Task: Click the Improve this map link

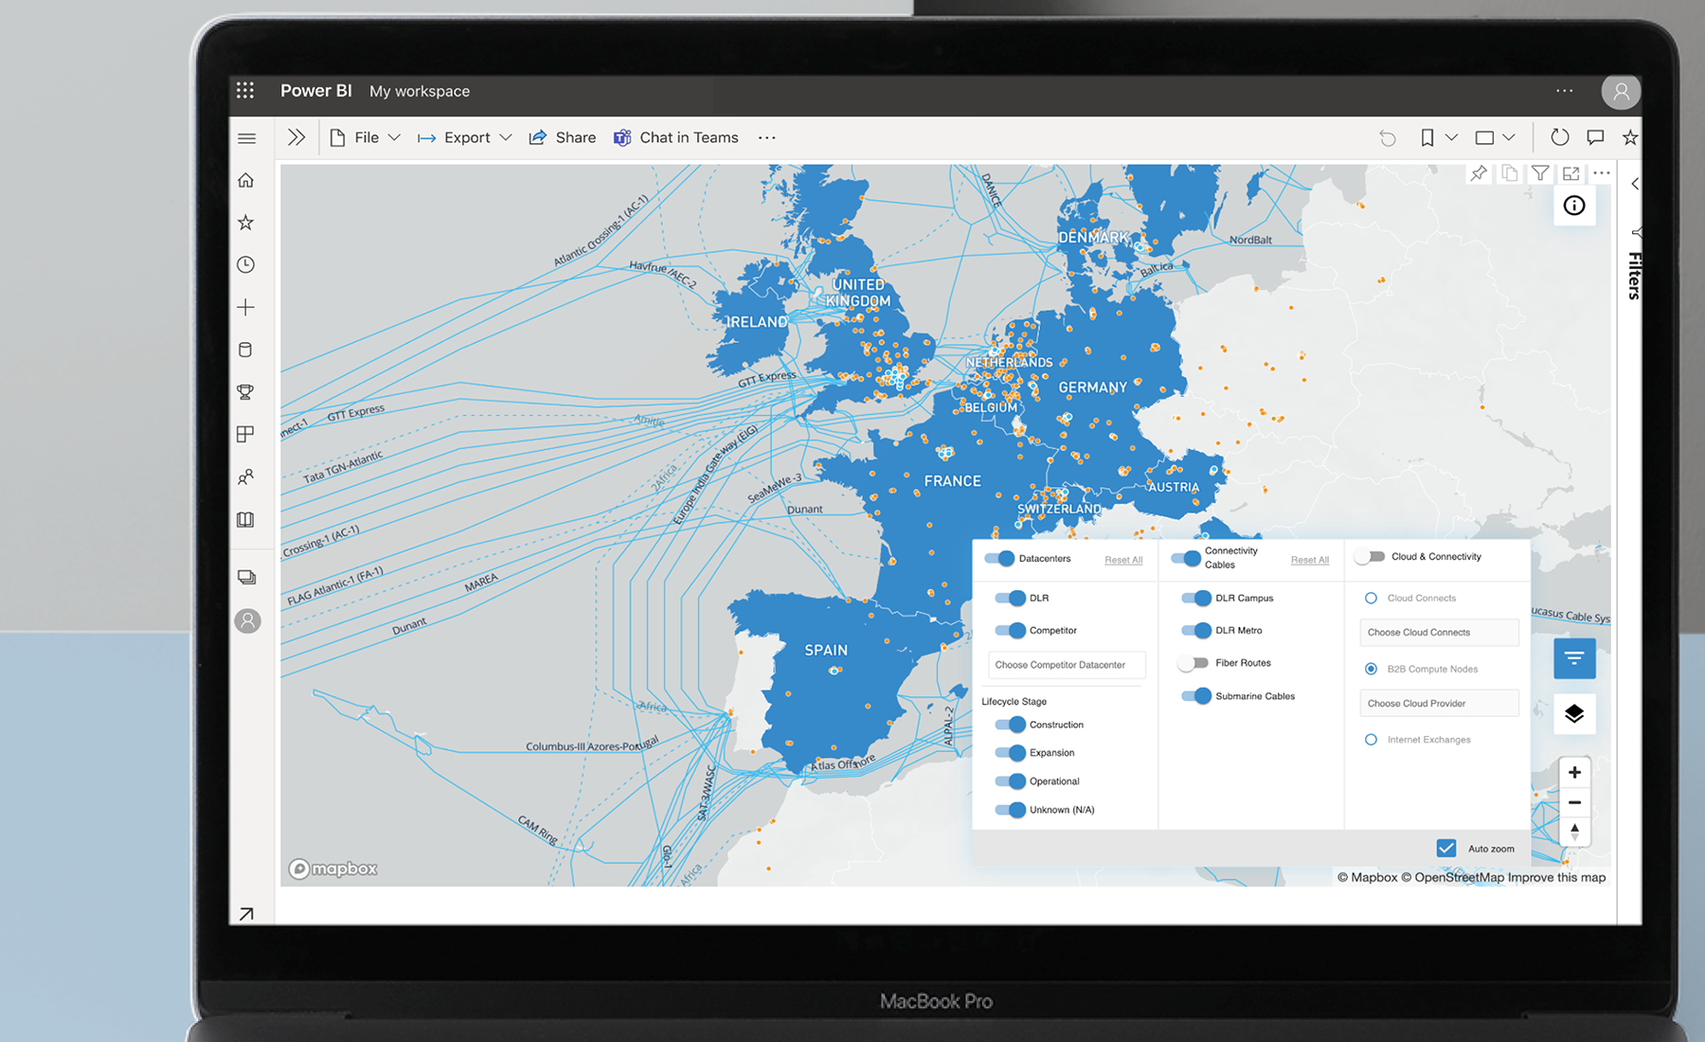Action: (1556, 877)
